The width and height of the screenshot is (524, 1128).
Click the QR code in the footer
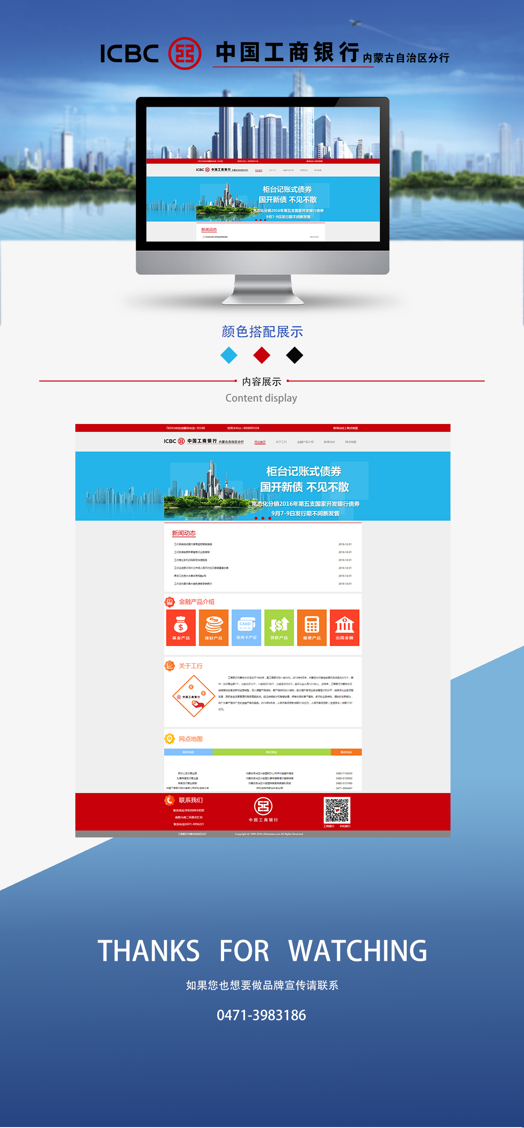337,810
